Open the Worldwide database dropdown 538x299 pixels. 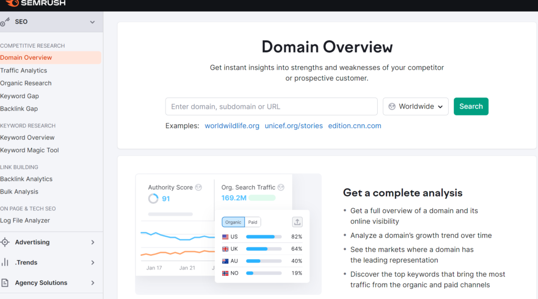416,106
